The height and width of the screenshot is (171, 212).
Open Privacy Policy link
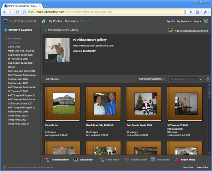tap(202, 167)
